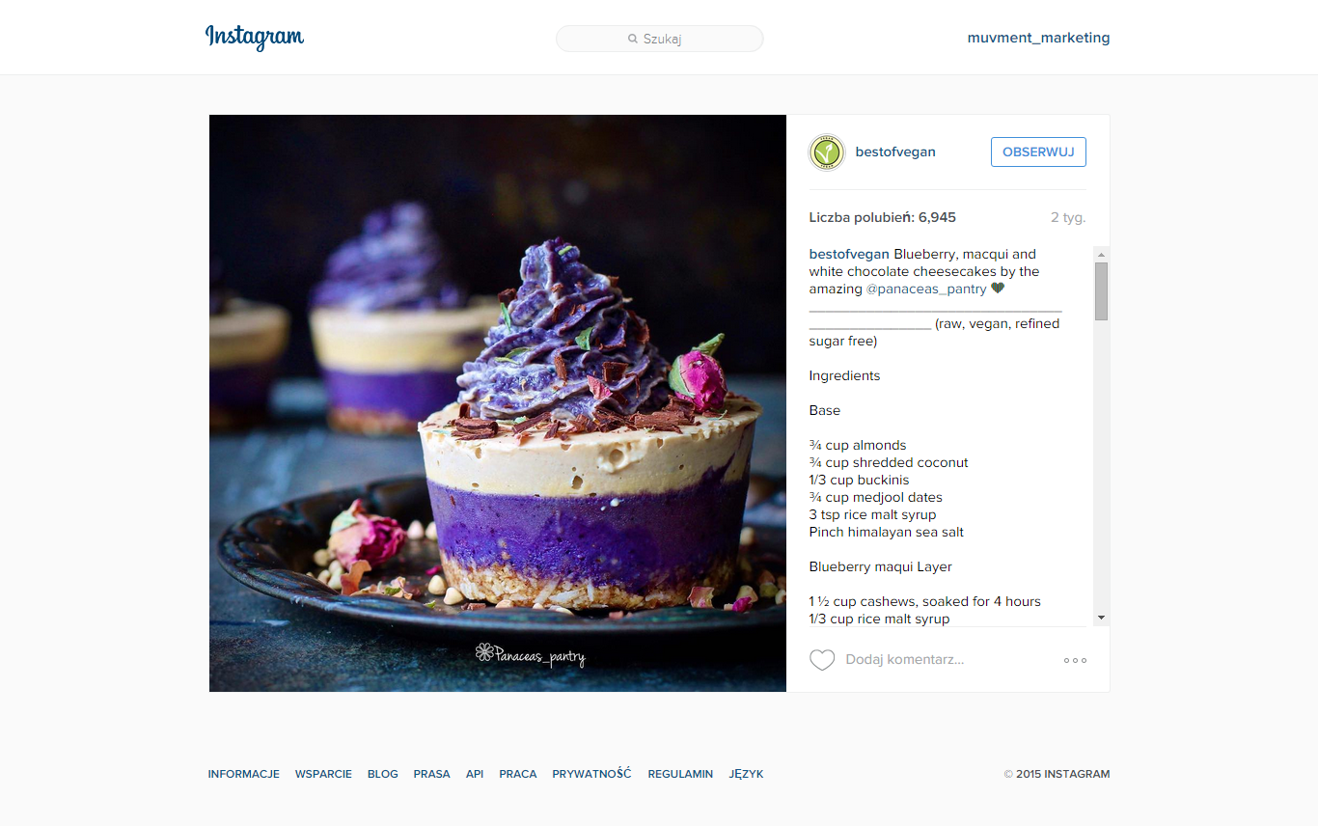This screenshot has height=826, width=1318.
Task: Open the INFORMACJE footer link
Action: [244, 774]
